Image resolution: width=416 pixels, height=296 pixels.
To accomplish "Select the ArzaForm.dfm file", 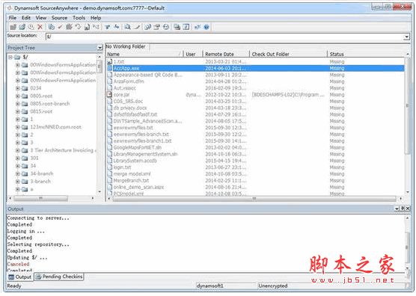I will (129, 81).
